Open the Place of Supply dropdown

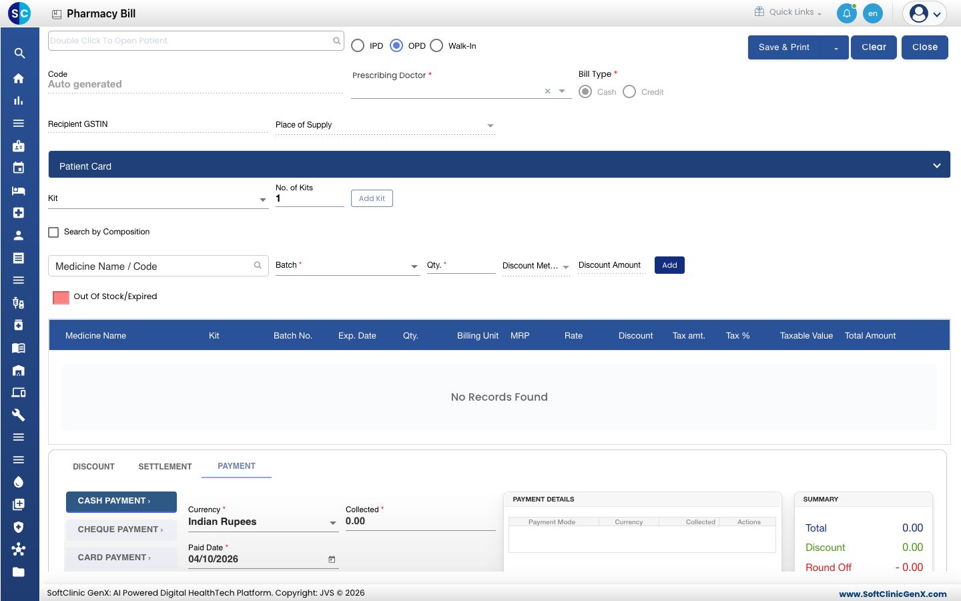[x=385, y=126]
